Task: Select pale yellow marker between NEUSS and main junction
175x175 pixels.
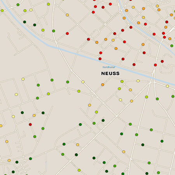Action: point(138,81)
